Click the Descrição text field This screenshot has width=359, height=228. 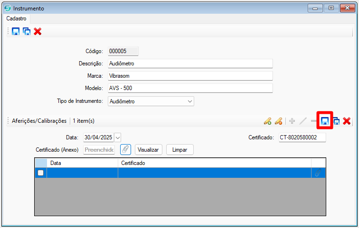click(189, 64)
